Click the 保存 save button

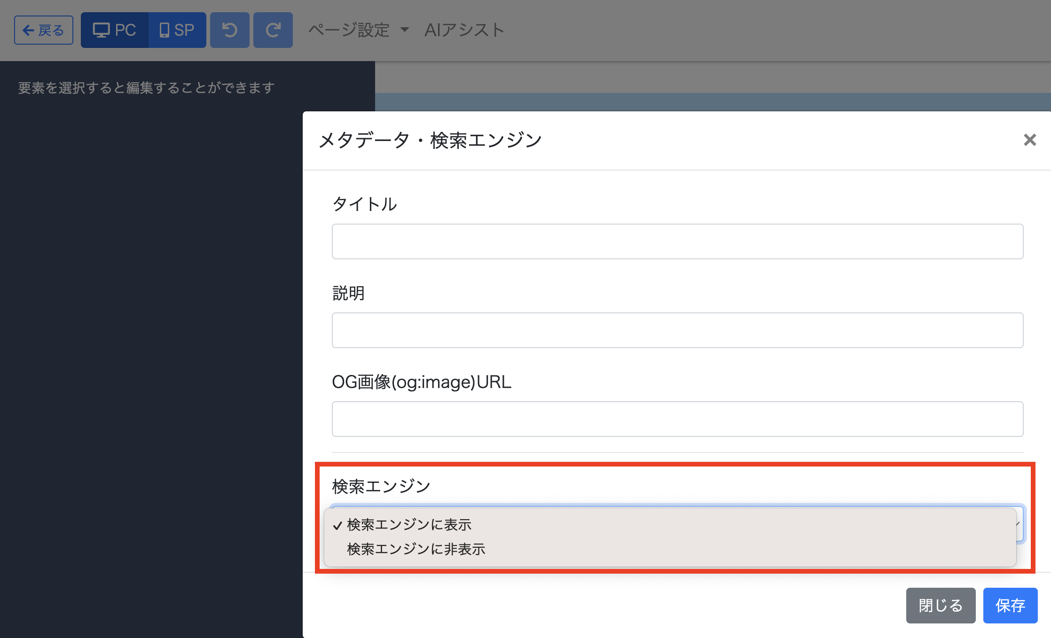point(1010,606)
